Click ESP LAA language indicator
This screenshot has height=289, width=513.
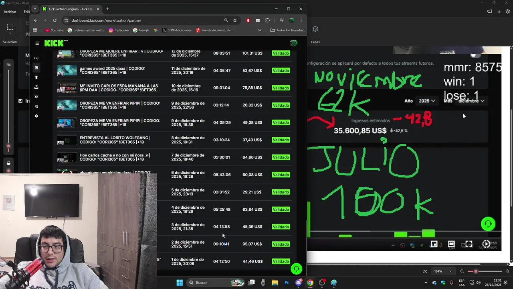[462, 283]
